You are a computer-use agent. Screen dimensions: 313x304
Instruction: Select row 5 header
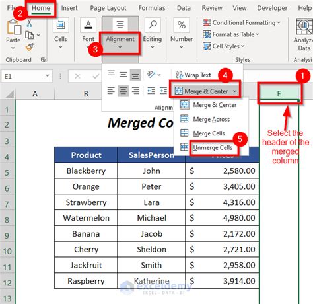pos(7,172)
